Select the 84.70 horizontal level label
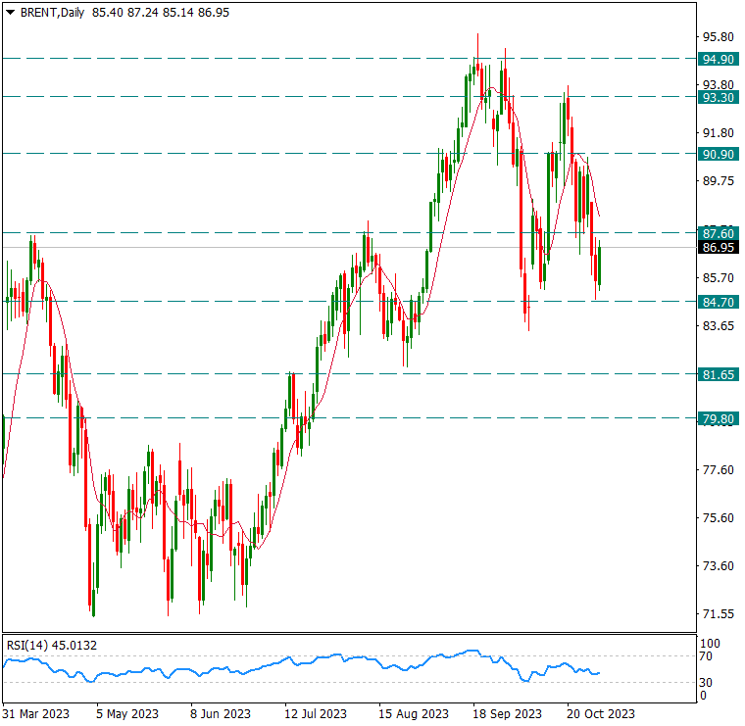 point(719,302)
